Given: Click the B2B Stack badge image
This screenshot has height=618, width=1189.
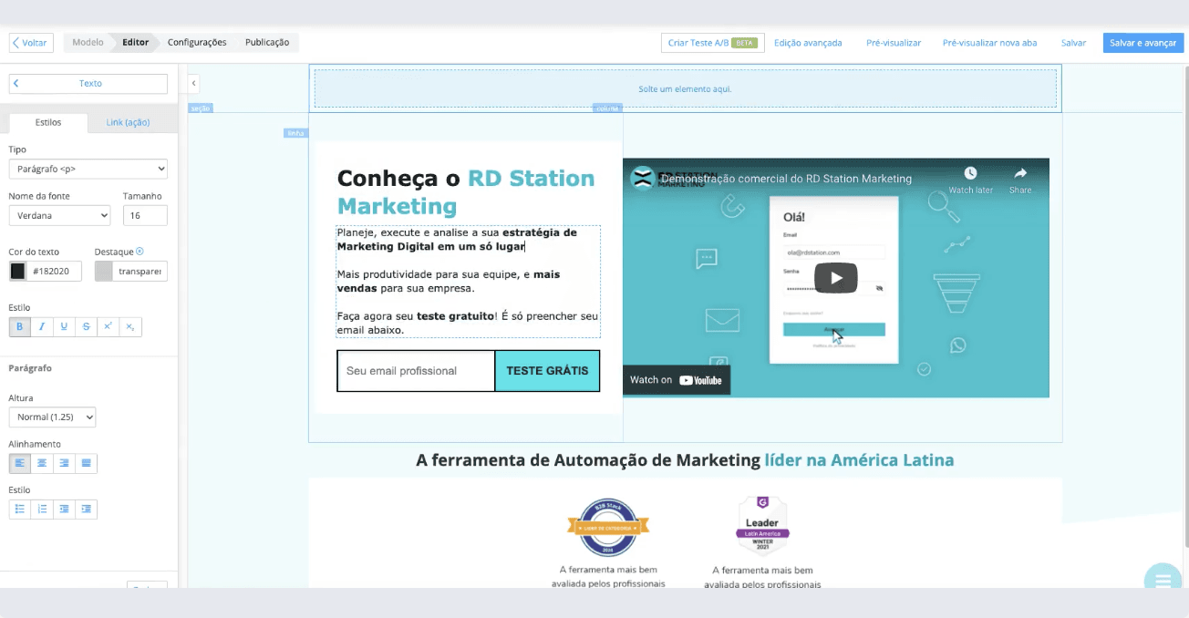Looking at the screenshot, I should [x=608, y=527].
